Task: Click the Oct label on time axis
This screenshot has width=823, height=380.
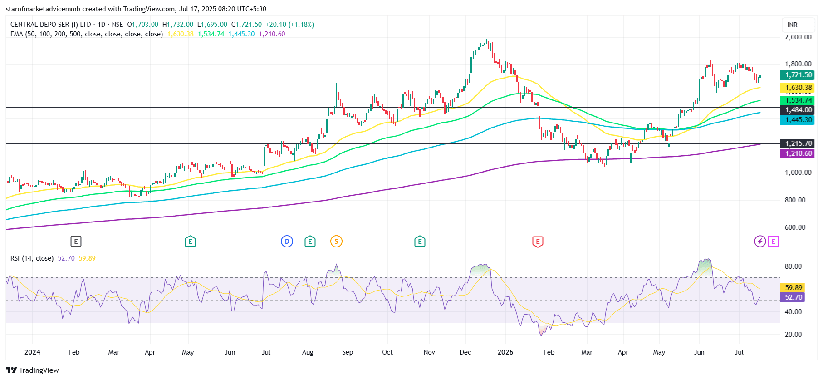Action: (387, 352)
